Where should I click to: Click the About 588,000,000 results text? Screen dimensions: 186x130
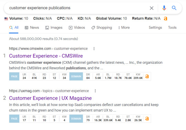(x=43, y=39)
